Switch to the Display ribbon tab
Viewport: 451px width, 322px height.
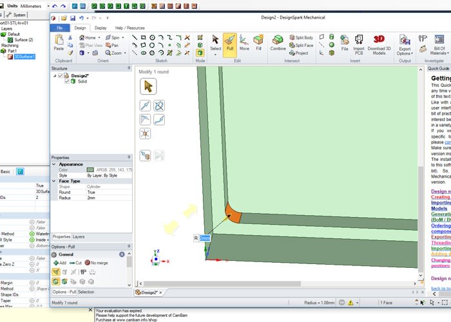point(101,28)
